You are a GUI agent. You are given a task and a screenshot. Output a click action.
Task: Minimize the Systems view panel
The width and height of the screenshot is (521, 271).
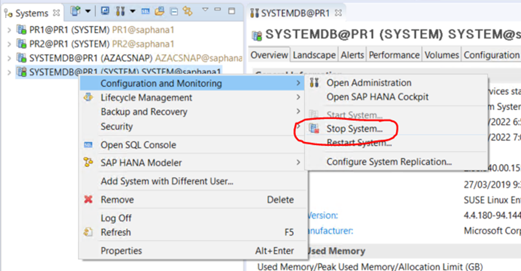click(x=218, y=10)
